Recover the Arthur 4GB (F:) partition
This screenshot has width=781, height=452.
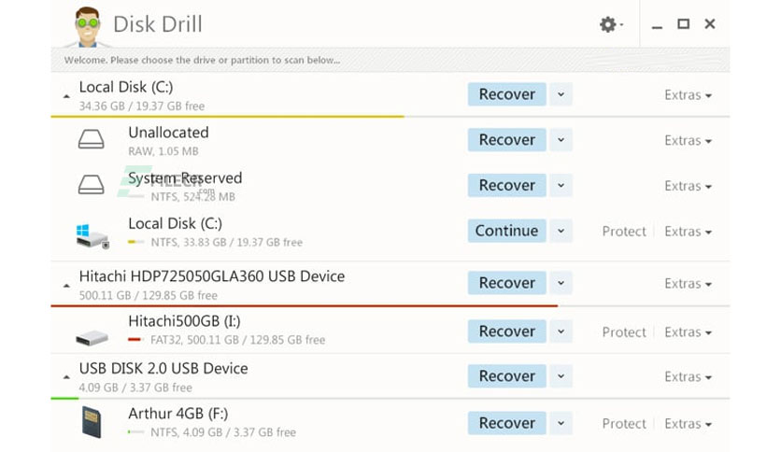[506, 423]
